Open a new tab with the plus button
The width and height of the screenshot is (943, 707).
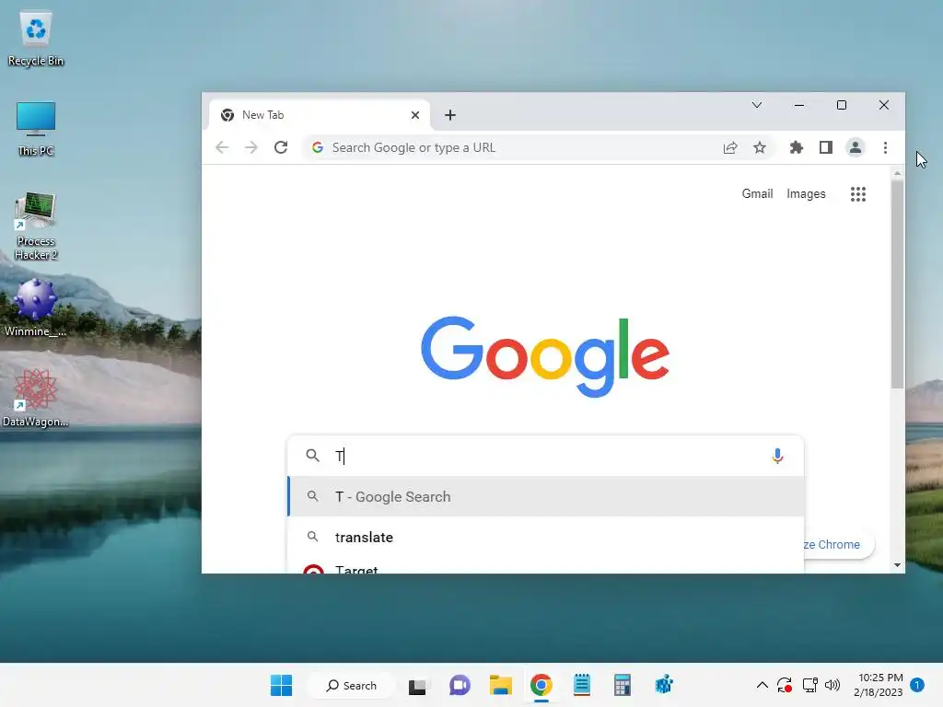click(x=449, y=115)
